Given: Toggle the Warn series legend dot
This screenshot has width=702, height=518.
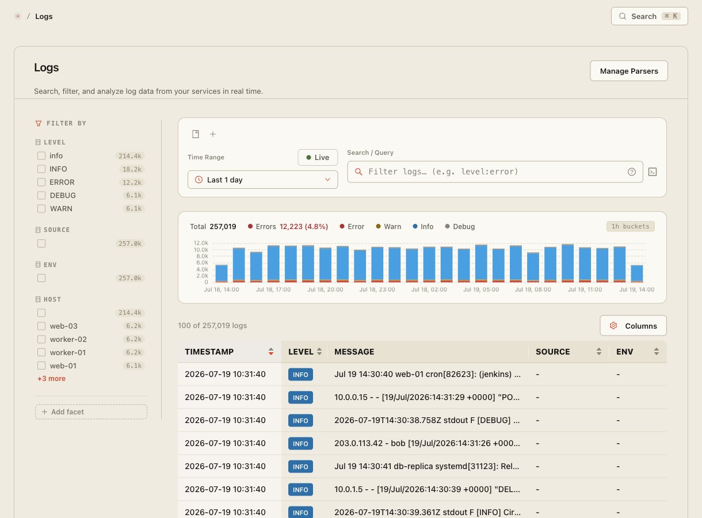Looking at the screenshot, I should [x=378, y=227].
